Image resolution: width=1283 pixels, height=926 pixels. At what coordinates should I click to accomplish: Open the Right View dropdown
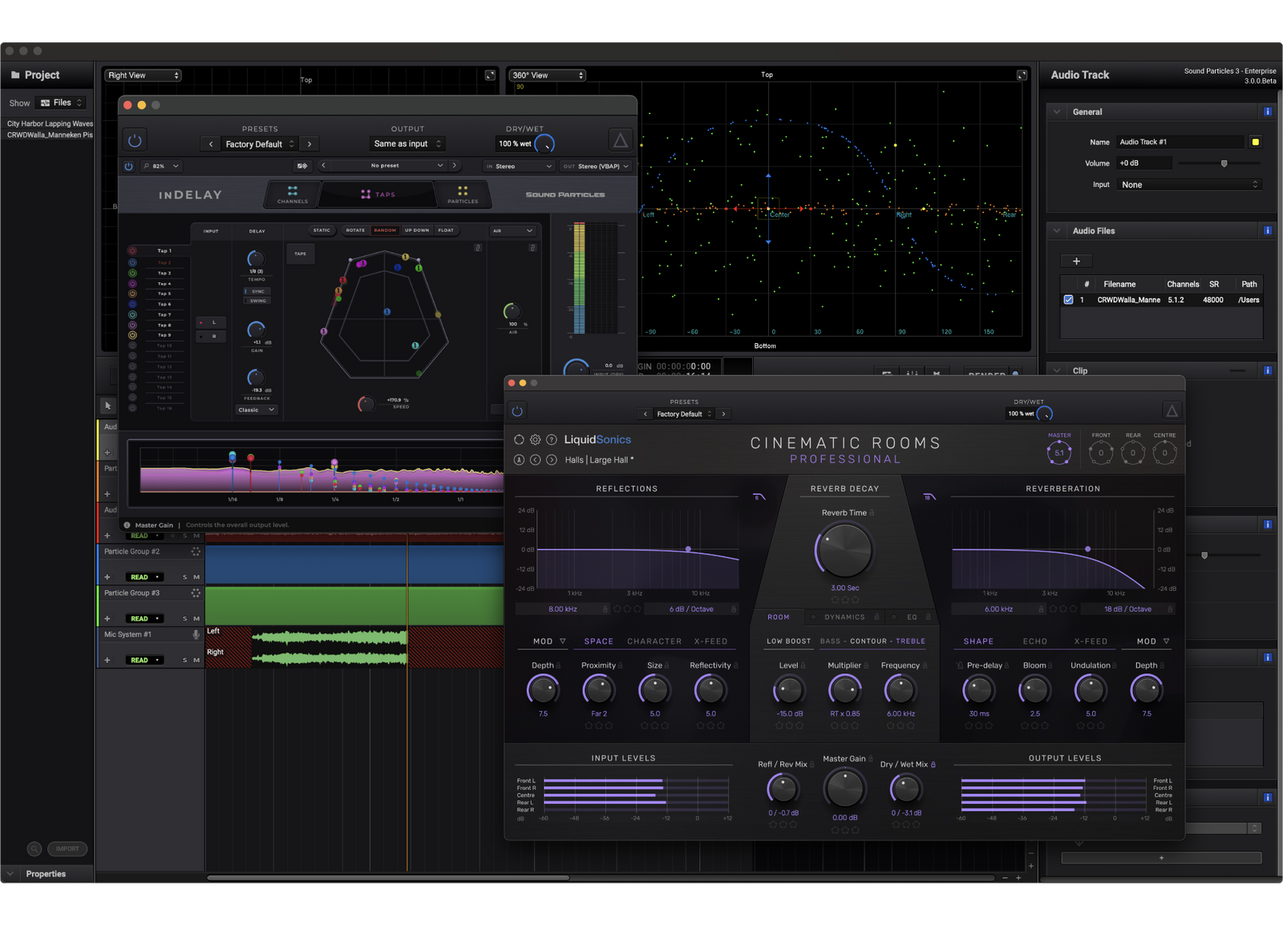pyautogui.click(x=144, y=75)
